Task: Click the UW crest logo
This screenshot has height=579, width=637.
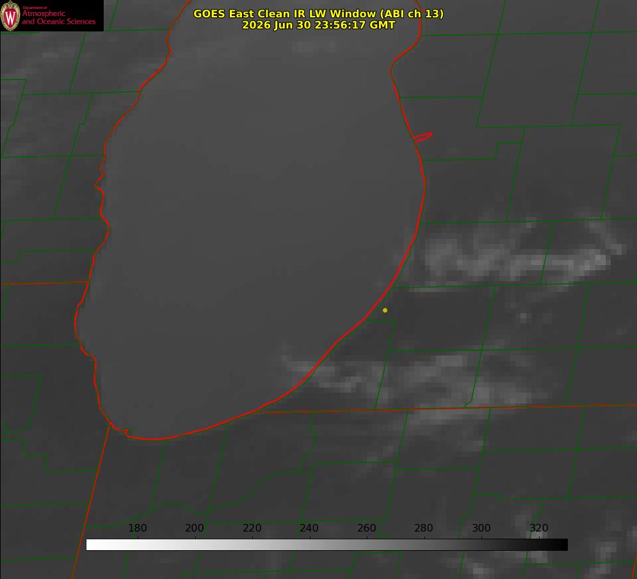Action: pyautogui.click(x=10, y=15)
